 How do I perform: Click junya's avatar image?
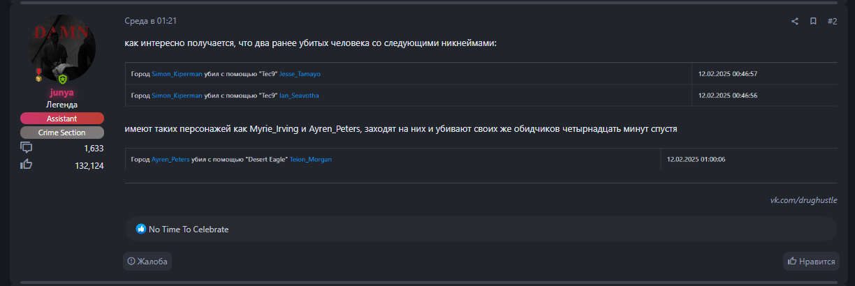[61, 50]
